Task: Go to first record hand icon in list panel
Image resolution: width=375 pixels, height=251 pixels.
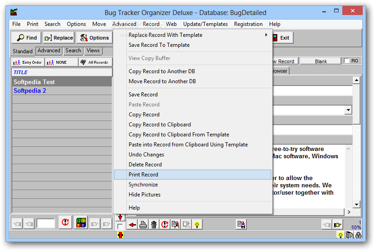Action: [x=17, y=224]
